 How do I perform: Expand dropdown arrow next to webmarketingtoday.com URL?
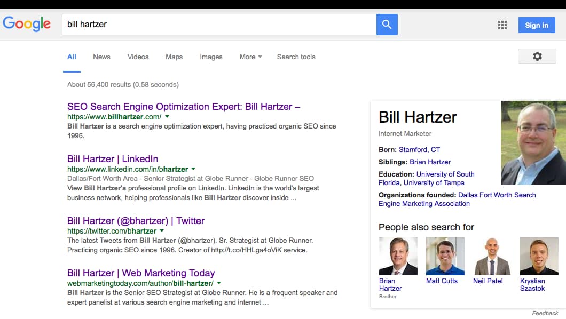(x=219, y=283)
